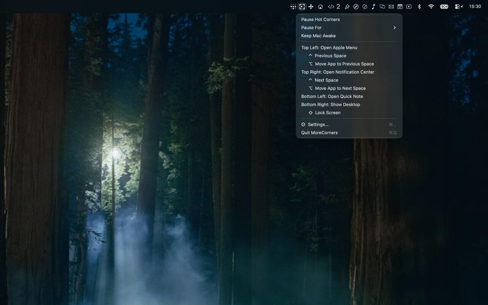Click the news/list window menu bar icon

(x=400, y=6)
